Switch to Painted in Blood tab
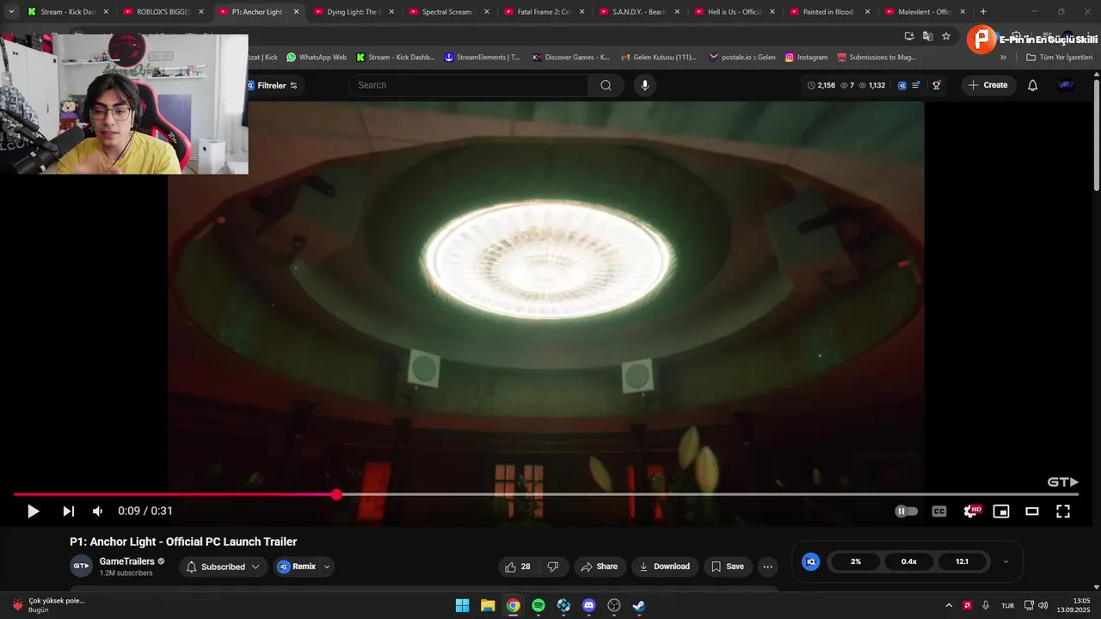Viewport: 1101px width, 619px height. click(x=828, y=12)
